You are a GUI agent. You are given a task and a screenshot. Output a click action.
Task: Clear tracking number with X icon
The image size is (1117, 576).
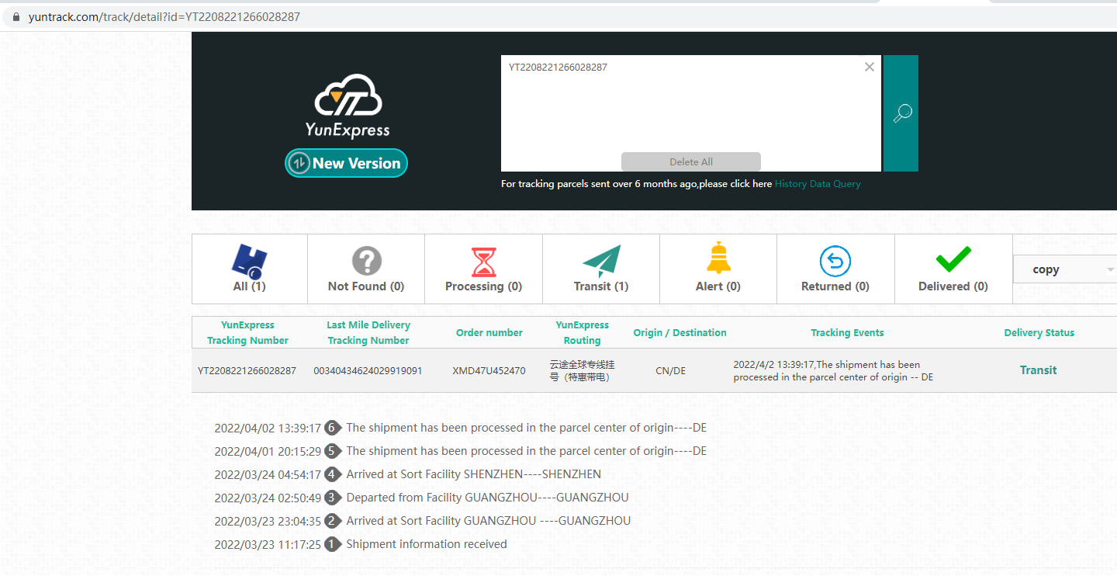(x=869, y=68)
